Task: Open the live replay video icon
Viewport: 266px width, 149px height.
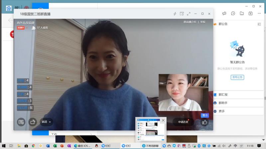Action: (x=250, y=13)
